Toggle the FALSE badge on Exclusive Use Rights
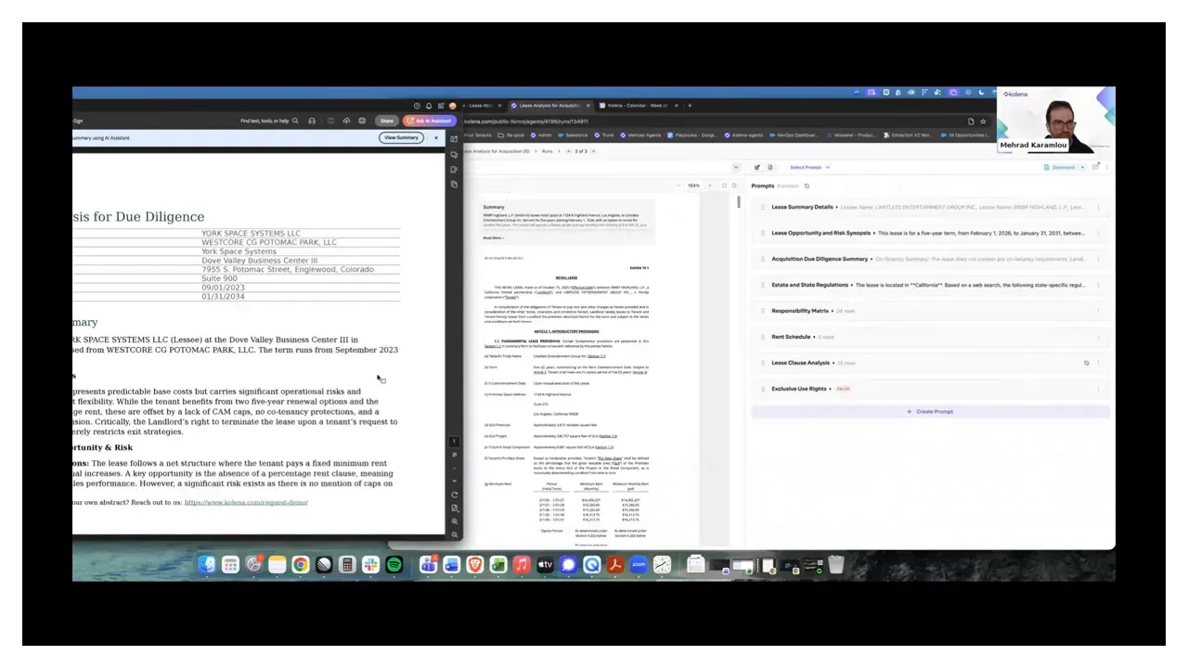Image resolution: width=1188 pixels, height=668 pixels. (x=844, y=389)
